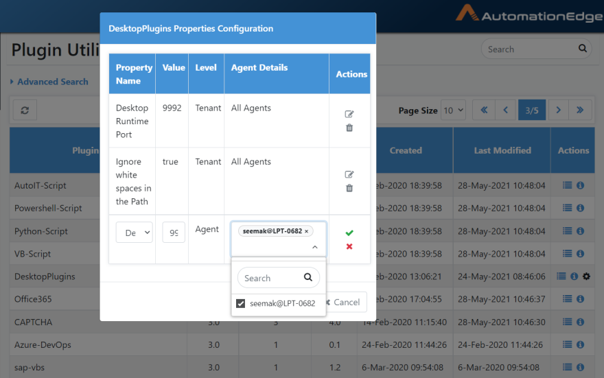Viewport: 604px width, 378px height.
Task: Open details list for AutoIT-Script row
Action: coord(567,185)
